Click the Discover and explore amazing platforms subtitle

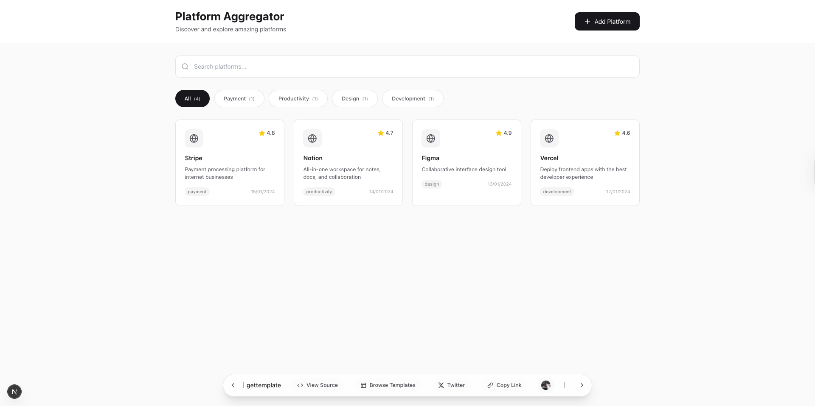pos(230,29)
